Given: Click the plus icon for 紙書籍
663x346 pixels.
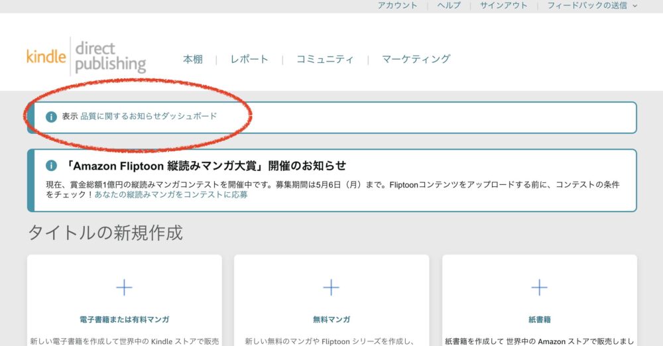Looking at the screenshot, I should (x=539, y=288).
